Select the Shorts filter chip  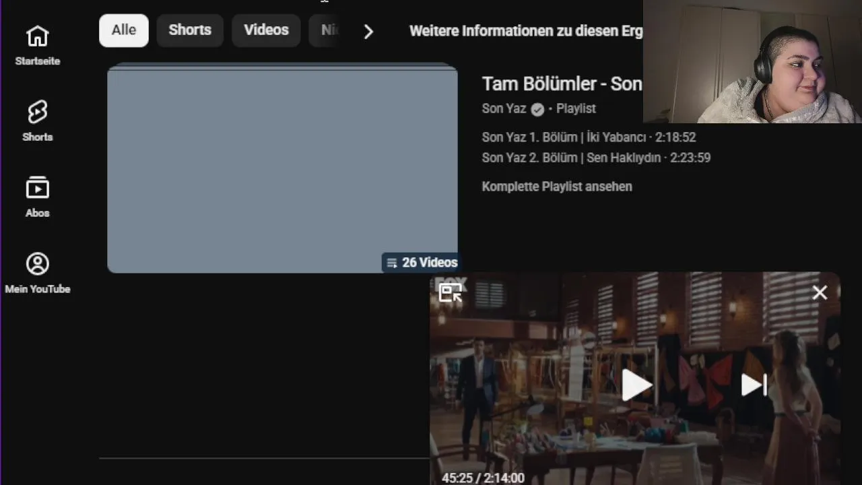tap(190, 30)
